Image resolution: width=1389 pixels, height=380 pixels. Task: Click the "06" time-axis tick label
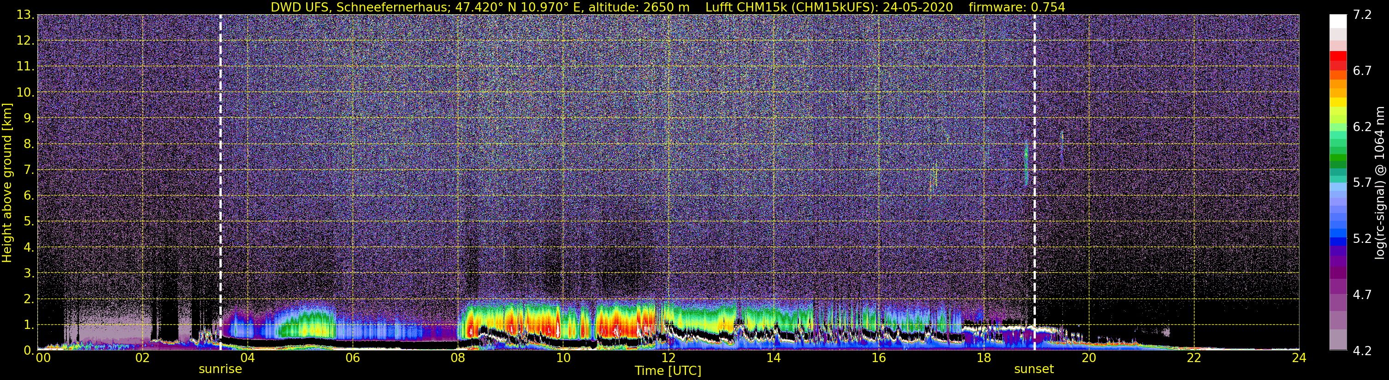pyautogui.click(x=353, y=358)
